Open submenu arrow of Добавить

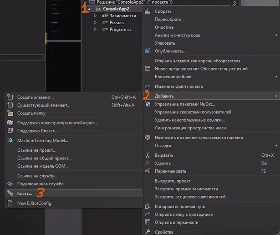pos(276,96)
